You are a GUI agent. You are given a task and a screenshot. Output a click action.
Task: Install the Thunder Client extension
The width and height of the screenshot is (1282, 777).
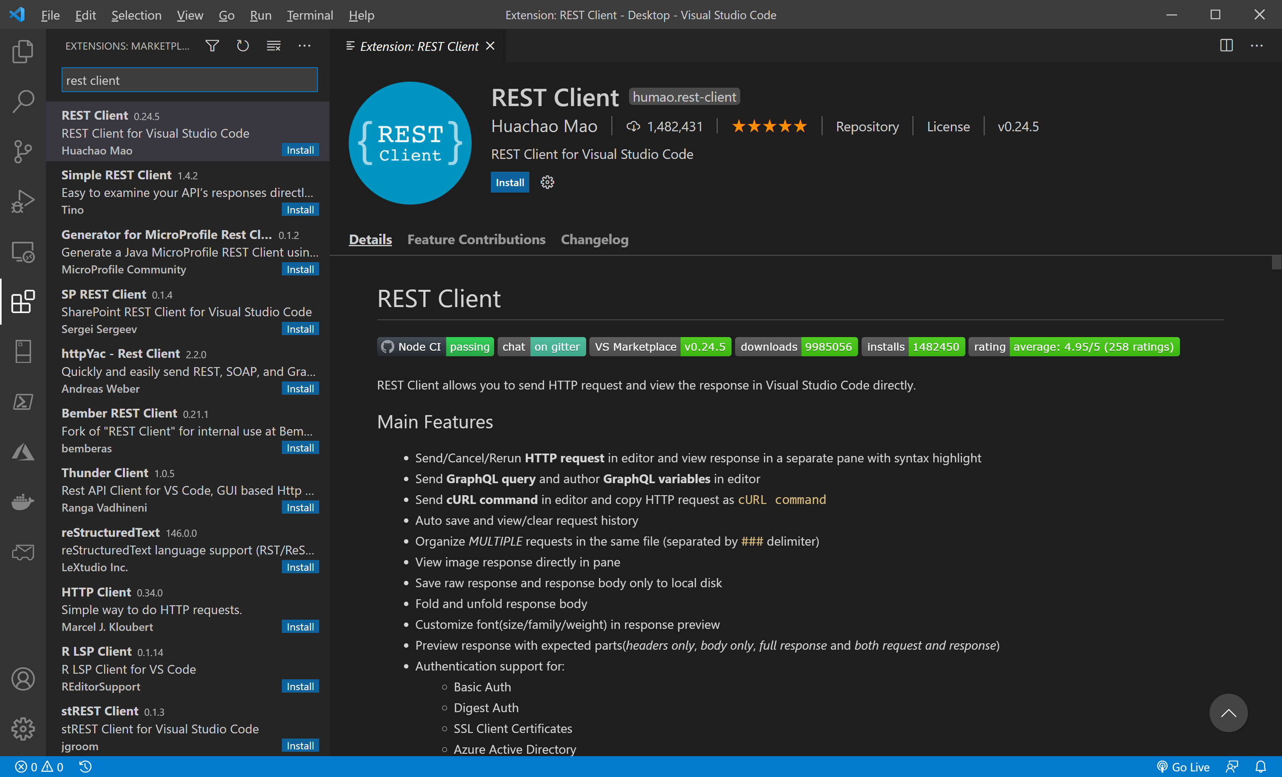click(x=300, y=508)
